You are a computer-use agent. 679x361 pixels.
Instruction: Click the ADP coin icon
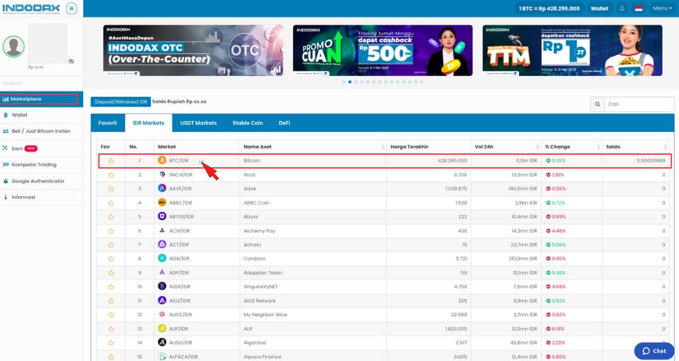click(162, 273)
